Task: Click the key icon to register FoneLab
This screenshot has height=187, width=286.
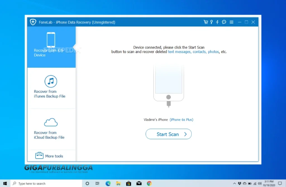Action: (x=211, y=22)
